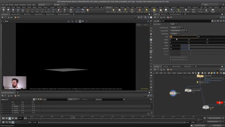Jump to first frame button
Screen dimensions: 225x127
click(x=3, y=119)
